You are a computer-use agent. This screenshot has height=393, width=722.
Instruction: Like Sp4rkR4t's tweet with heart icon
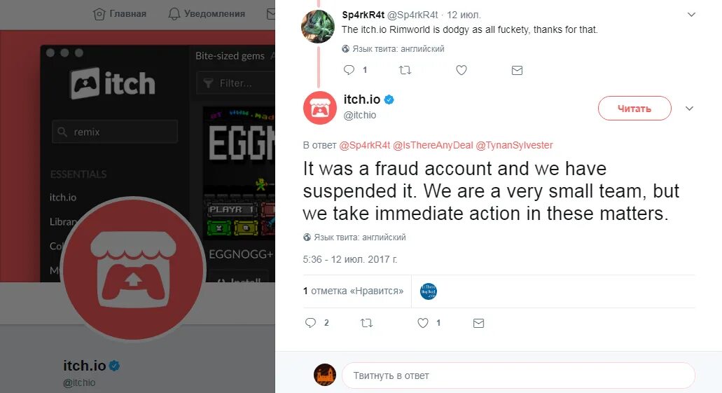pos(461,70)
